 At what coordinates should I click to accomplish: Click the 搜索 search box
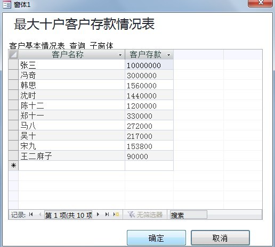click(x=189, y=215)
